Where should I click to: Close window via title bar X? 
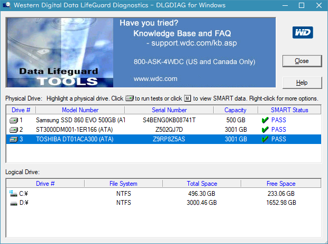click(x=319, y=5)
